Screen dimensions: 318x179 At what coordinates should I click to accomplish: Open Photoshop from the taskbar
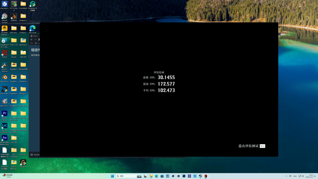point(184,176)
